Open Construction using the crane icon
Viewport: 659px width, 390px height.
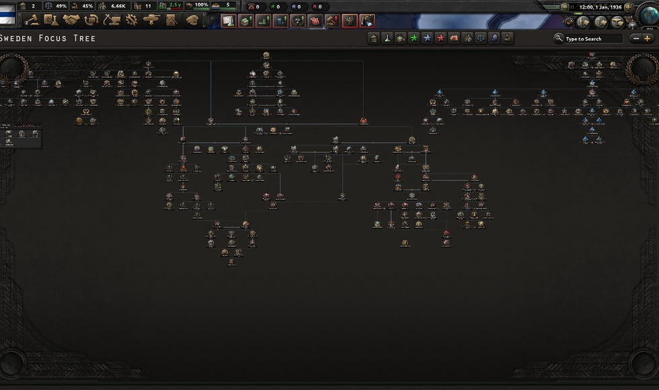pyautogui.click(x=112, y=20)
